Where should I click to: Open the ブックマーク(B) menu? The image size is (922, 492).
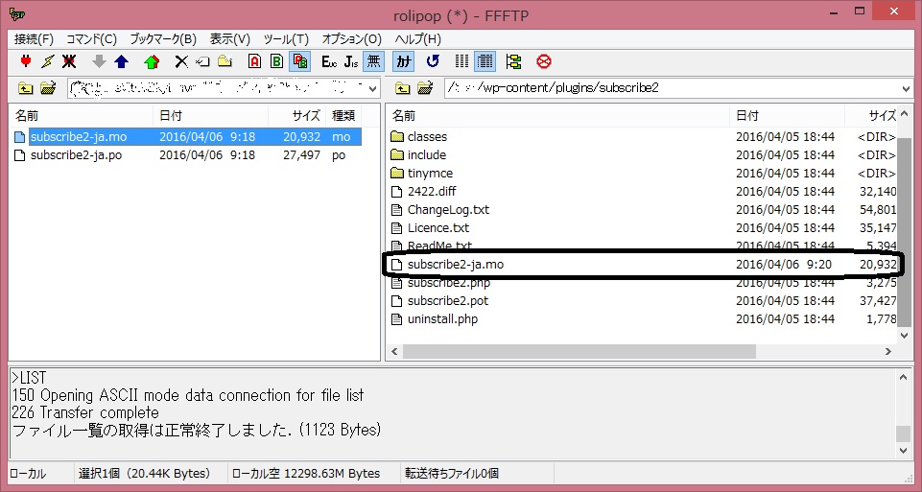pos(163,39)
